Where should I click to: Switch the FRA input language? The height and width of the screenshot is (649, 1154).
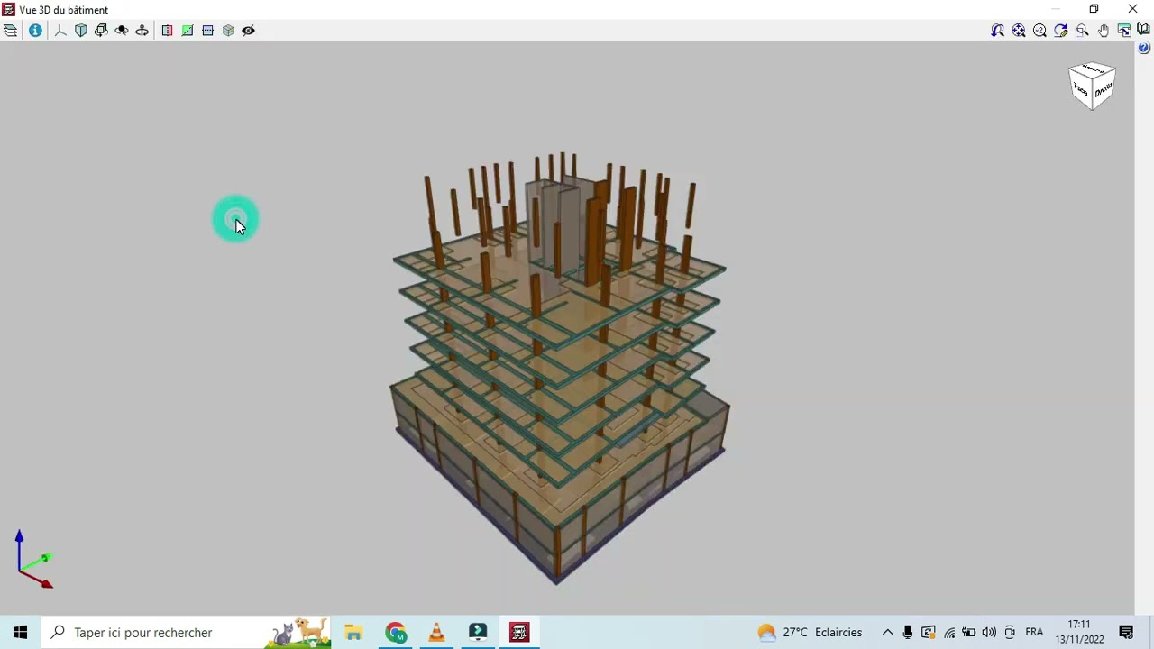[1034, 632]
